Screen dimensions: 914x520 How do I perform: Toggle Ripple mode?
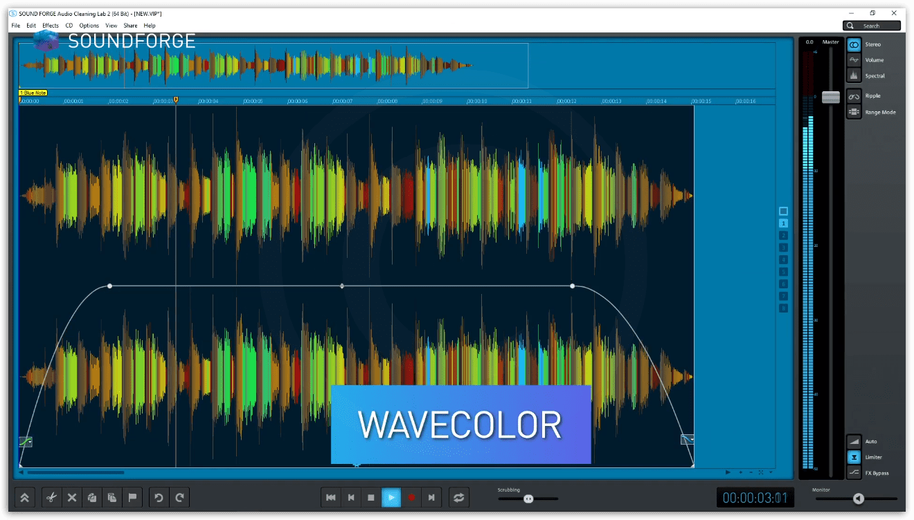(854, 96)
